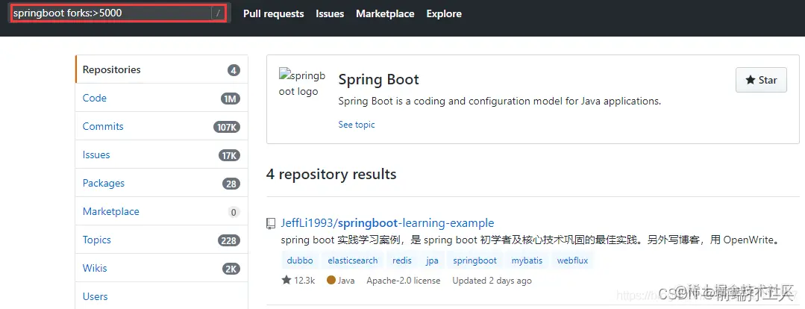
Task: Click the Java language color dot
Action: 331,280
